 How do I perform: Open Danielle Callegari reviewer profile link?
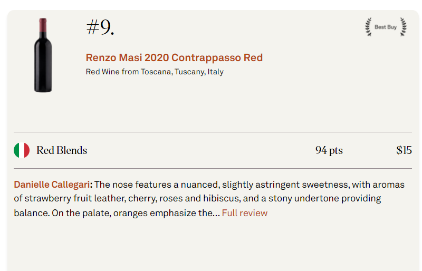52,185
